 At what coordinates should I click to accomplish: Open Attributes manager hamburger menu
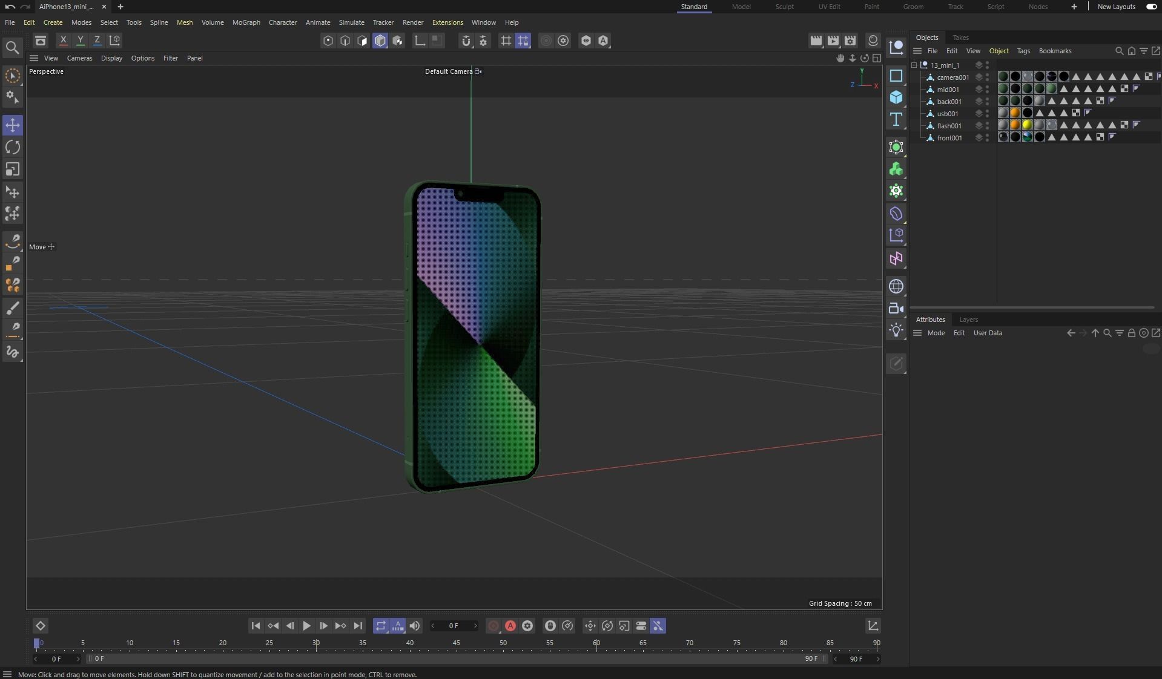[917, 333]
